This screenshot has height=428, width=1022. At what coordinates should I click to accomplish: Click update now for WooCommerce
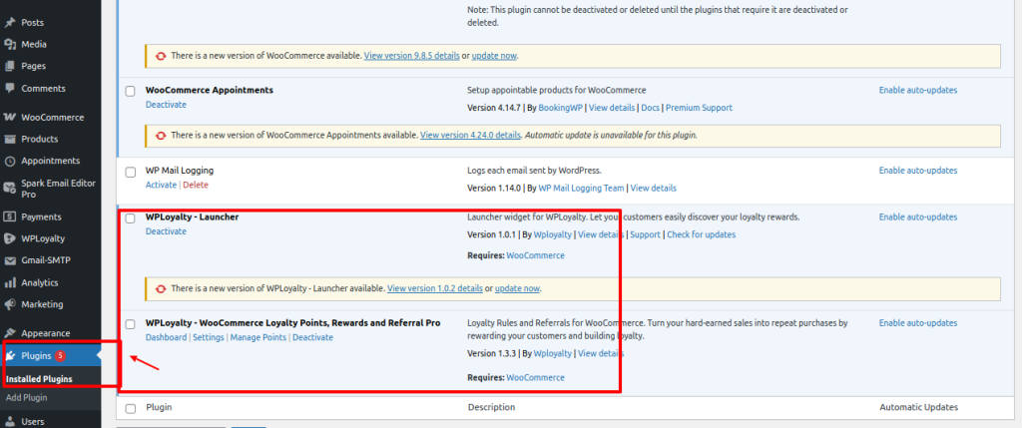click(494, 56)
